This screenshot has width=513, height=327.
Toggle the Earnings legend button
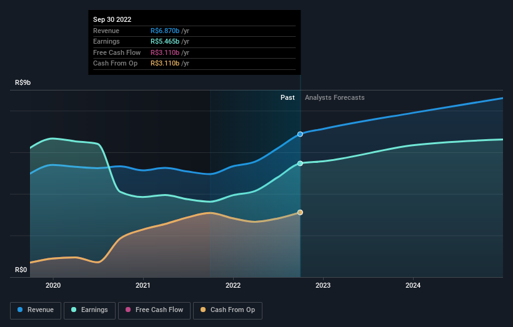click(x=89, y=310)
